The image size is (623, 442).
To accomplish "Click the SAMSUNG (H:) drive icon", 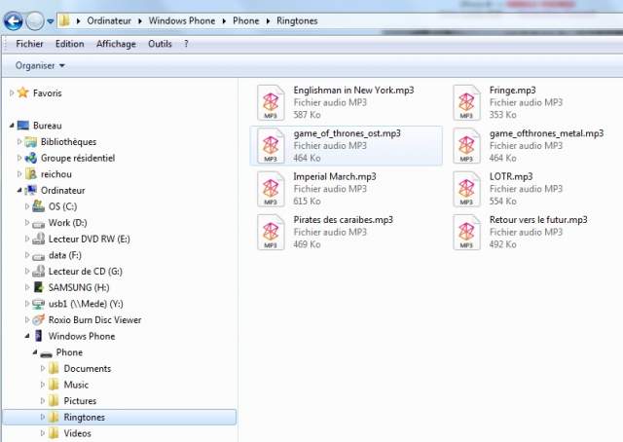I will coord(39,287).
